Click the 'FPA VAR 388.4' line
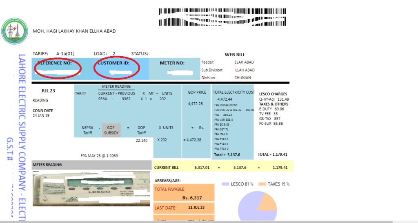The width and height of the screenshot is (418, 223). [x=223, y=119]
